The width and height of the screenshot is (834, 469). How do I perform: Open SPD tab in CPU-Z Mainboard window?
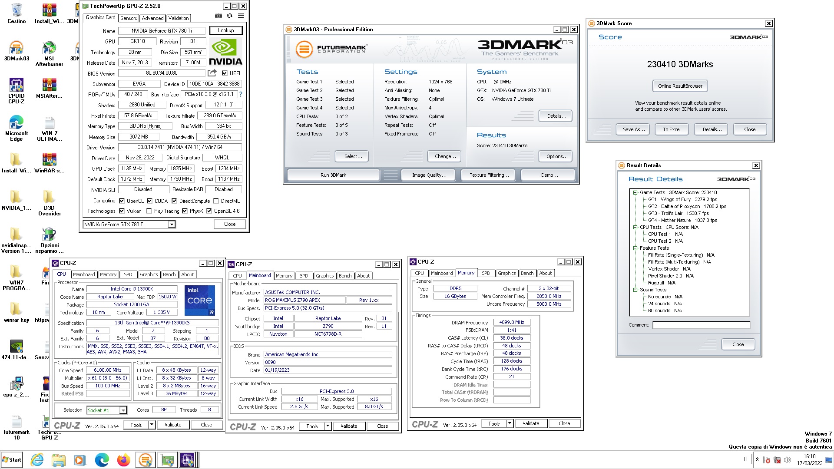[304, 276]
